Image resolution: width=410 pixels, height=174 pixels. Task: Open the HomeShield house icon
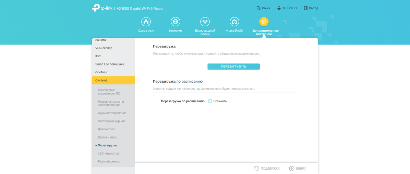click(x=234, y=22)
